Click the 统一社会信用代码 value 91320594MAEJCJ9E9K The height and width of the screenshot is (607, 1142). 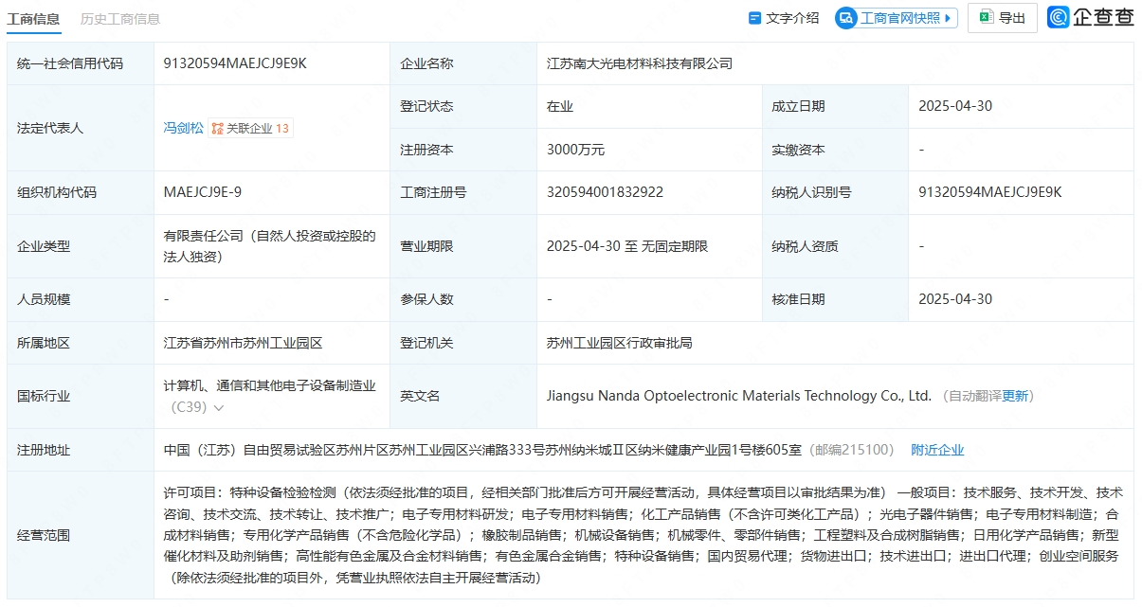[235, 63]
